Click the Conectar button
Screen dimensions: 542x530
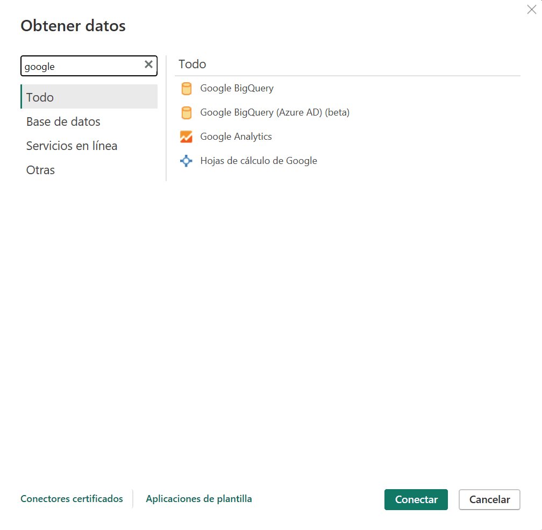tap(416, 499)
